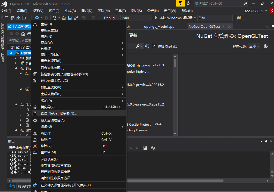274x192 pixels.
Task: Collapse the 头文件 header files folder
Action: [x=16, y=105]
